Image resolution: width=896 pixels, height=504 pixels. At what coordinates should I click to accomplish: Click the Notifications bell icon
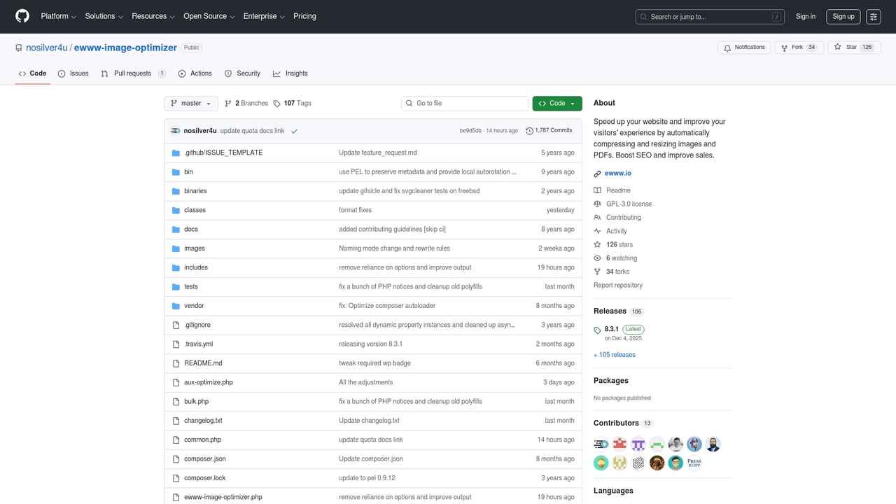click(x=727, y=48)
